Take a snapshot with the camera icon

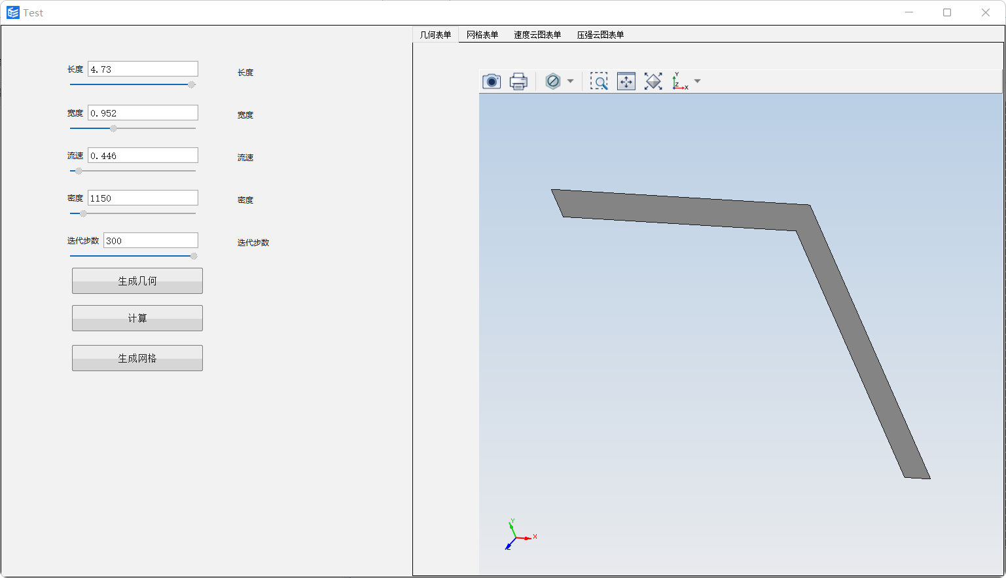[x=492, y=81]
